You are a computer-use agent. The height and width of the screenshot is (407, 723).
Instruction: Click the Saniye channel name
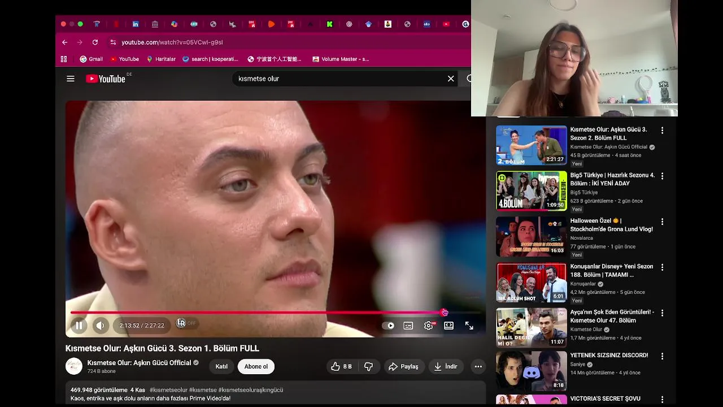tap(578, 364)
